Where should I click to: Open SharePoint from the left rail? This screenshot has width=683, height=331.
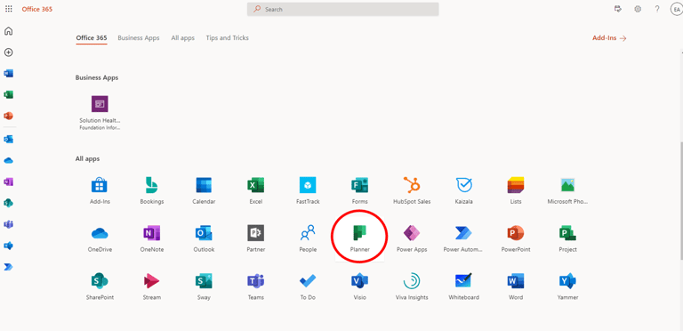click(8, 203)
